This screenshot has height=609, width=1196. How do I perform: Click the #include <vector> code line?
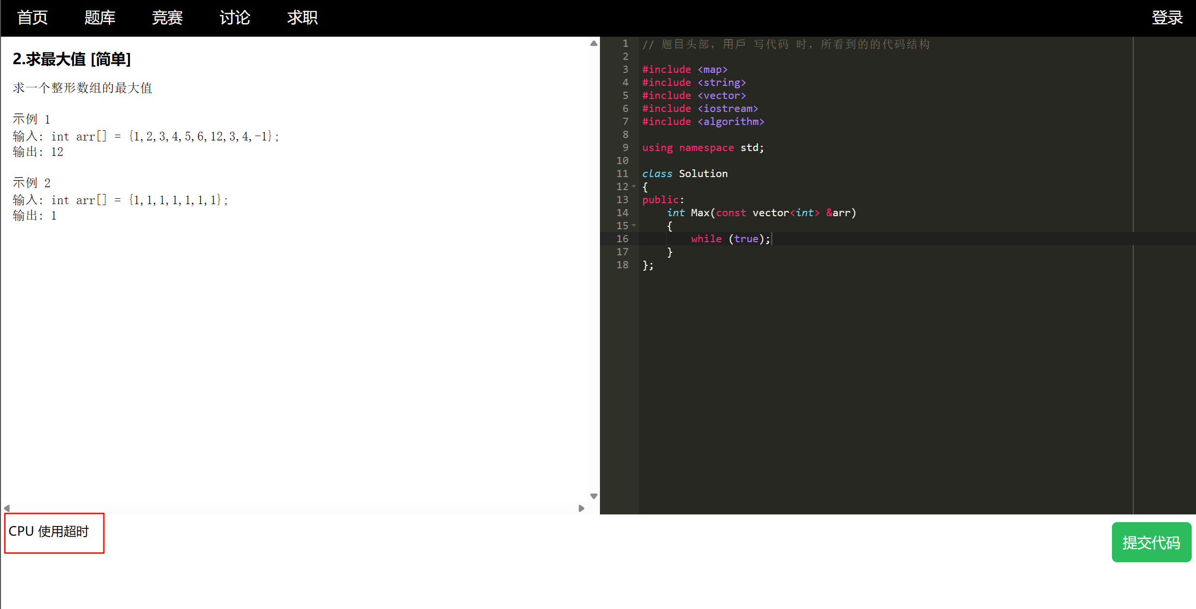[x=694, y=96]
